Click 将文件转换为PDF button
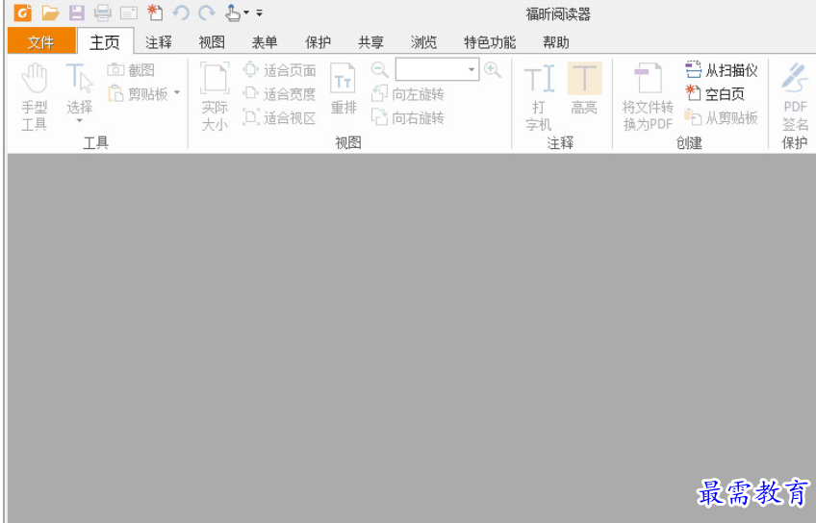This screenshot has width=816, height=523. tap(648, 97)
